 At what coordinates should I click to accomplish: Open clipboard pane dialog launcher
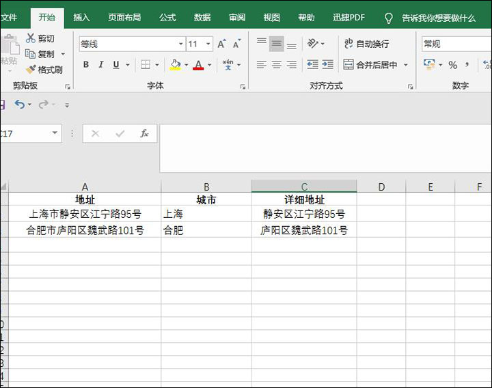(x=68, y=87)
